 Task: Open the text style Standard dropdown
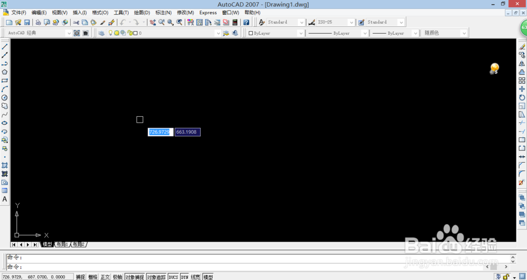(301, 22)
